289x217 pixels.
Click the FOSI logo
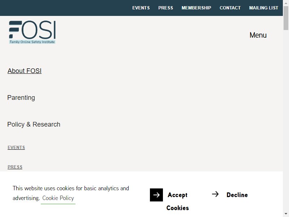[32, 32]
